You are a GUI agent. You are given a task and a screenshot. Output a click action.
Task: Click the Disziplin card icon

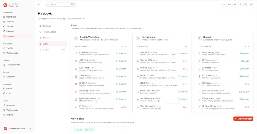pos(199,38)
